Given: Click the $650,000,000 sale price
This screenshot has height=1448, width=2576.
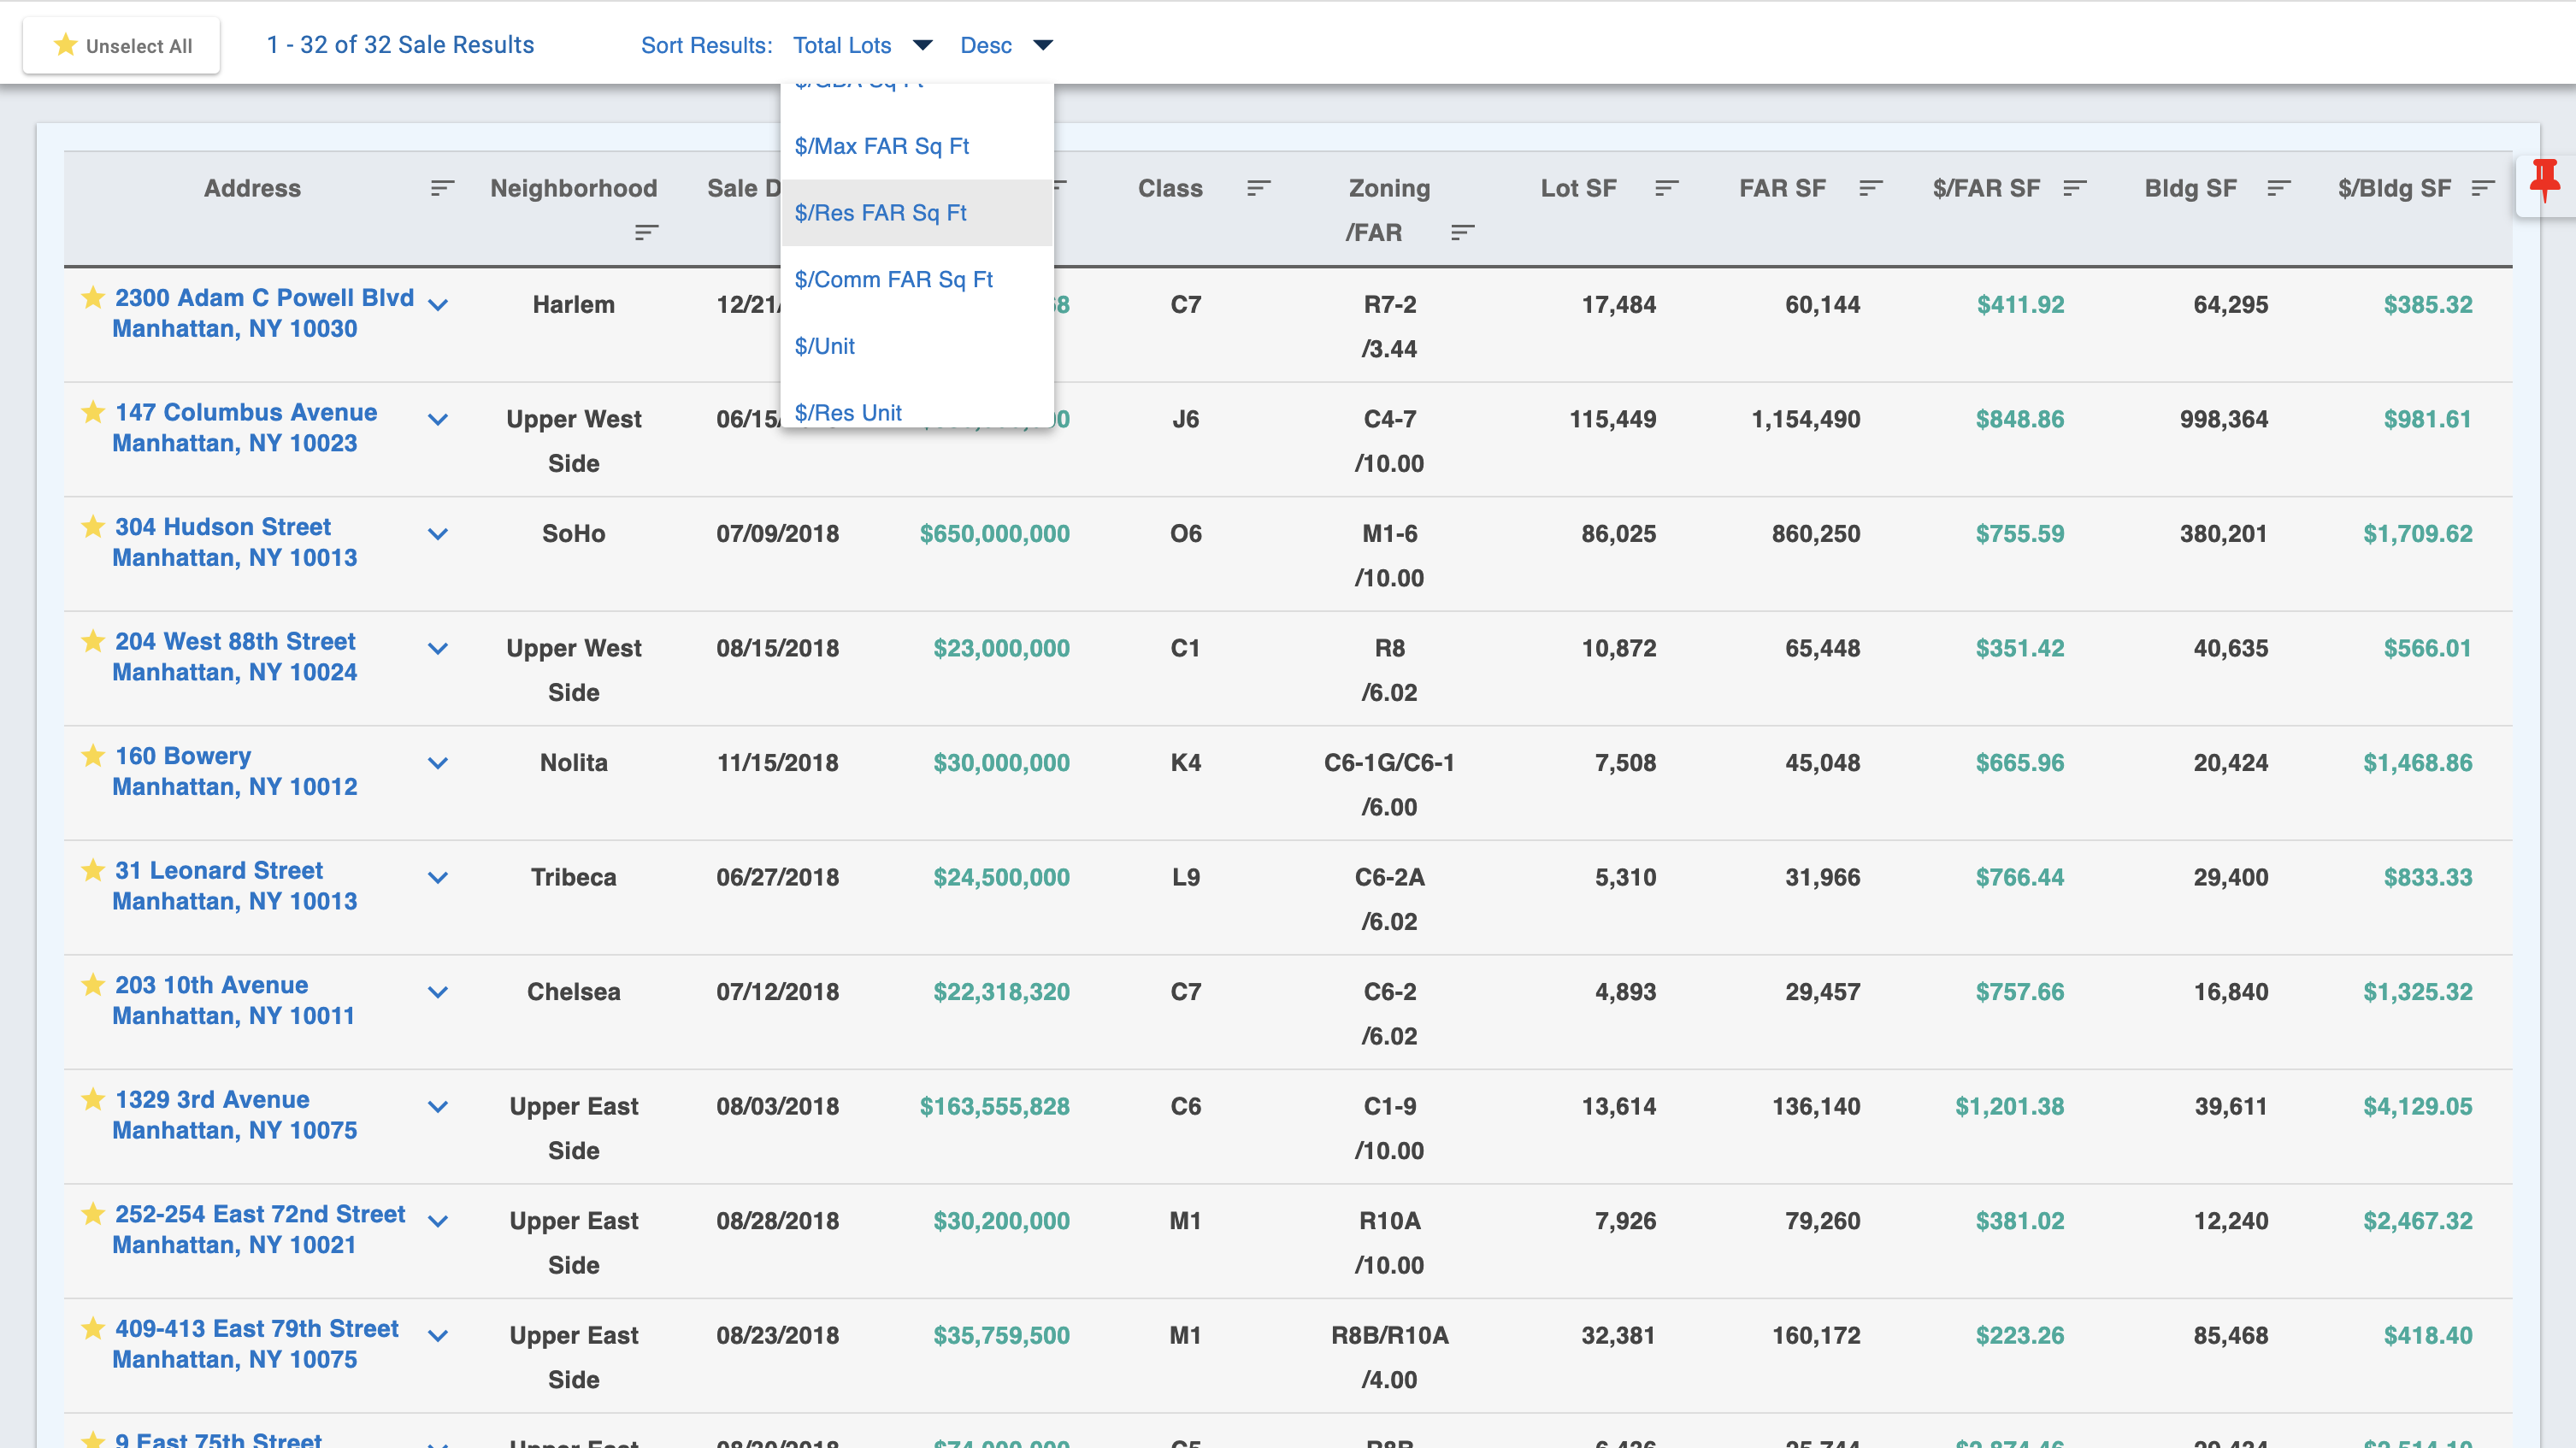Looking at the screenshot, I should 994,533.
